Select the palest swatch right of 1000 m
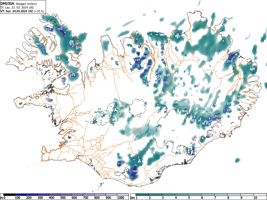The image size is (267, 200). [123, 195]
